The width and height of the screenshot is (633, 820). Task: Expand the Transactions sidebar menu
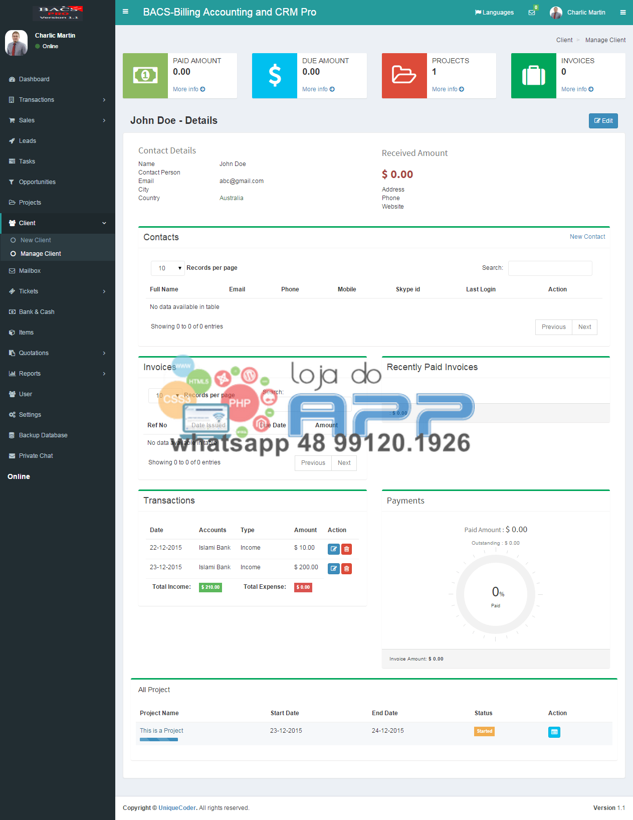click(57, 100)
